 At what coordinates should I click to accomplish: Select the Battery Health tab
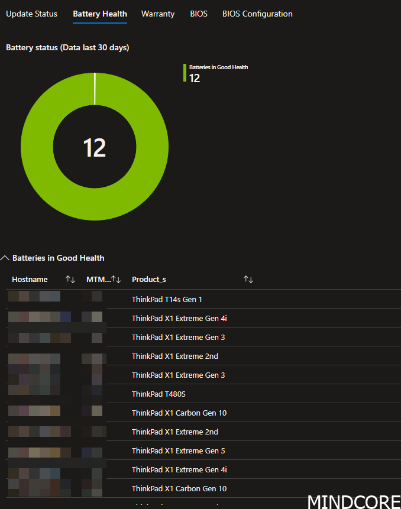coord(100,14)
